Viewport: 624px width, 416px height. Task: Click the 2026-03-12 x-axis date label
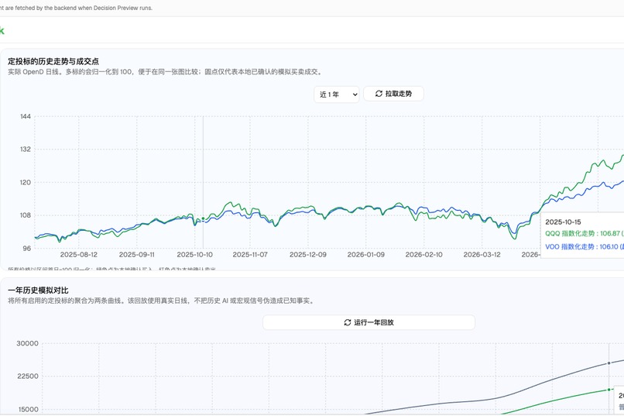click(x=482, y=255)
